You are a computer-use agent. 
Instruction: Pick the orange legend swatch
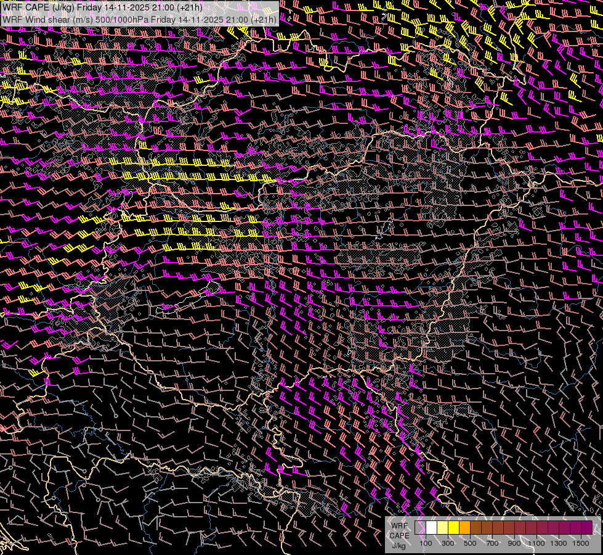464,528
